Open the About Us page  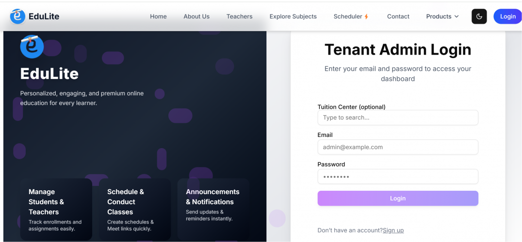pos(196,16)
